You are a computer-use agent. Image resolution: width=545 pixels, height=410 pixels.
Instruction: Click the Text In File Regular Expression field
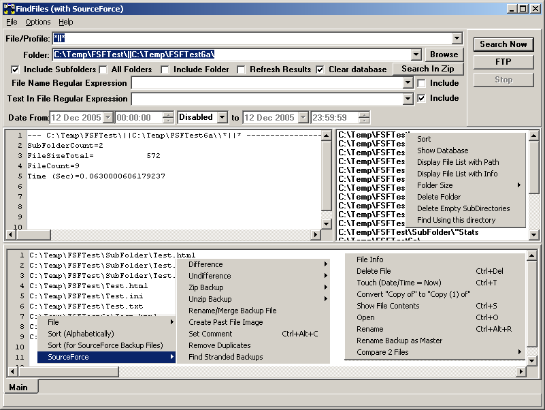tap(267, 99)
